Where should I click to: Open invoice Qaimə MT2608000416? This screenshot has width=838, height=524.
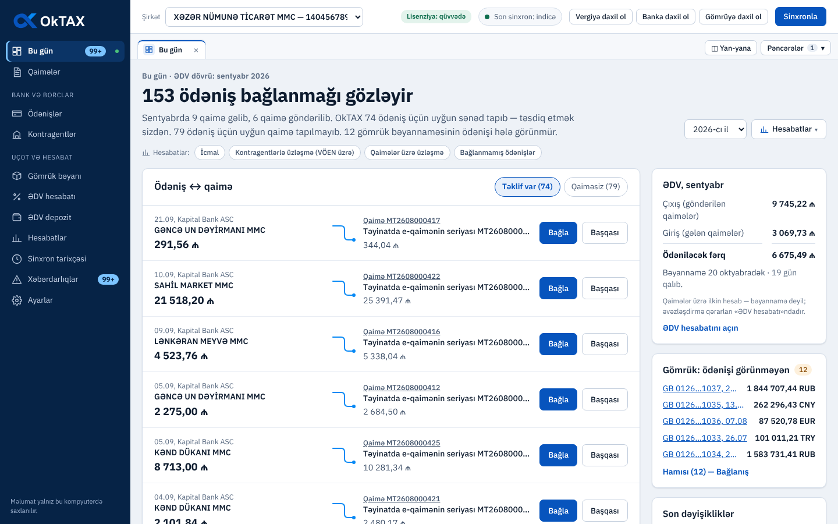pyautogui.click(x=402, y=332)
